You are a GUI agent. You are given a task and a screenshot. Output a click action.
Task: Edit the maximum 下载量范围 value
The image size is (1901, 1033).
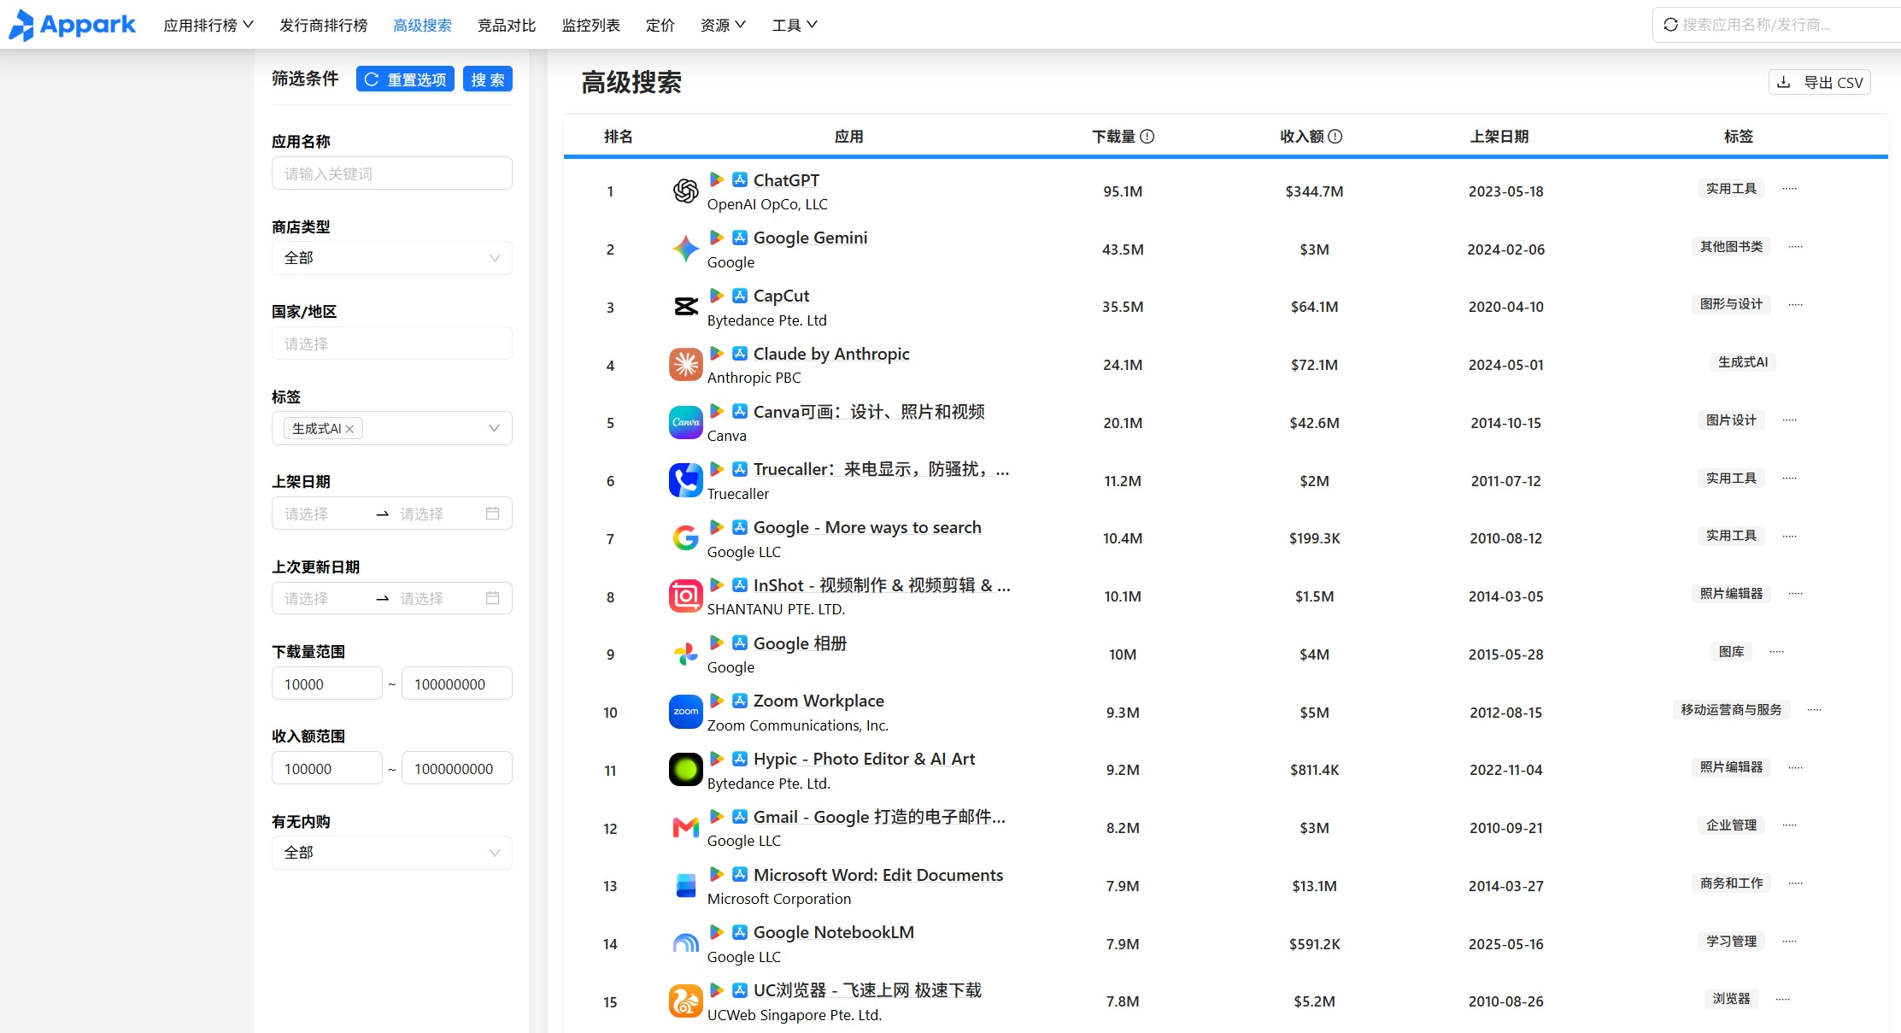click(457, 684)
